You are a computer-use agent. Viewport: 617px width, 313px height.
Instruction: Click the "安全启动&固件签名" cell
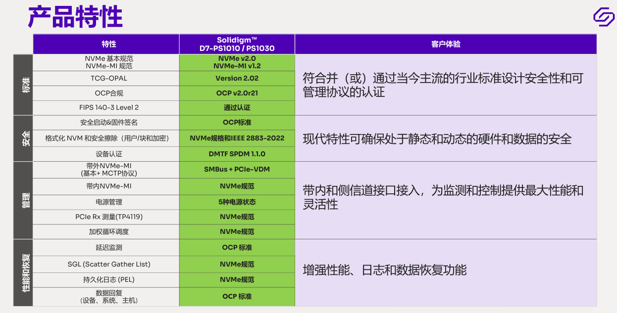[106, 123]
